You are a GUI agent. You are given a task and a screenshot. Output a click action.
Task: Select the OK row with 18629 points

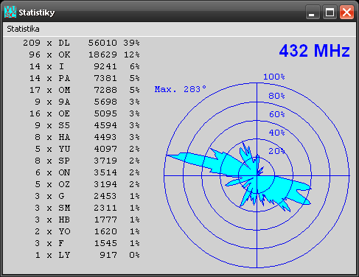[84, 55]
